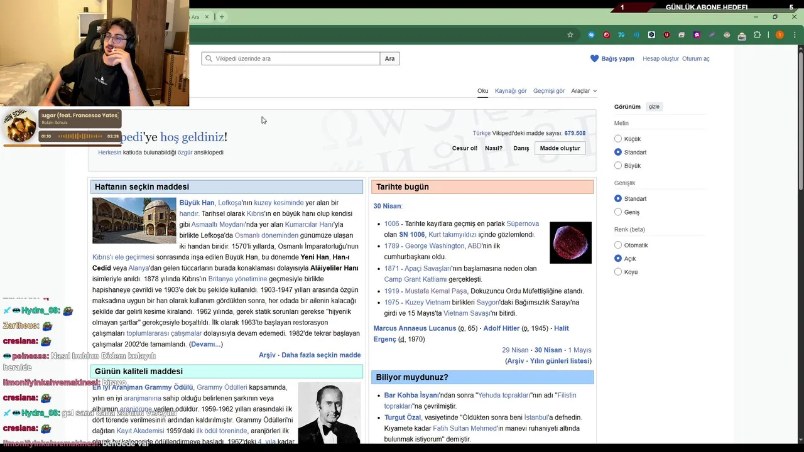Open the Danış link

[521, 148]
